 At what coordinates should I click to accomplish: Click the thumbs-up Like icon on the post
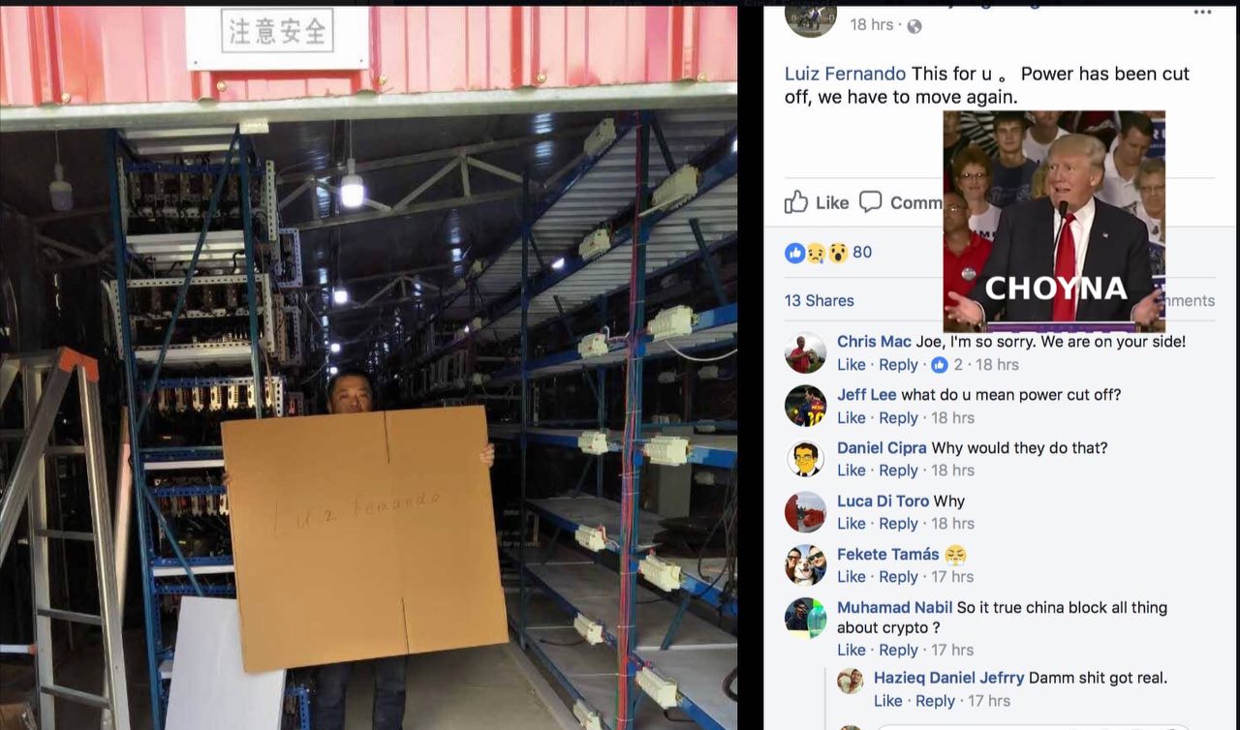click(796, 201)
